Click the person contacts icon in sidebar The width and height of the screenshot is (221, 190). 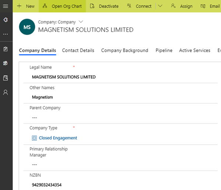tap(6, 92)
